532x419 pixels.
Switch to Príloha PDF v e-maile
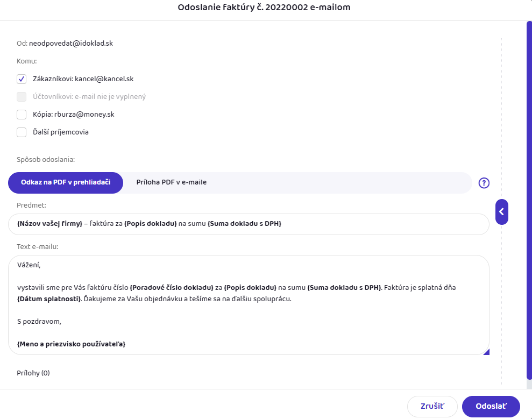171,183
